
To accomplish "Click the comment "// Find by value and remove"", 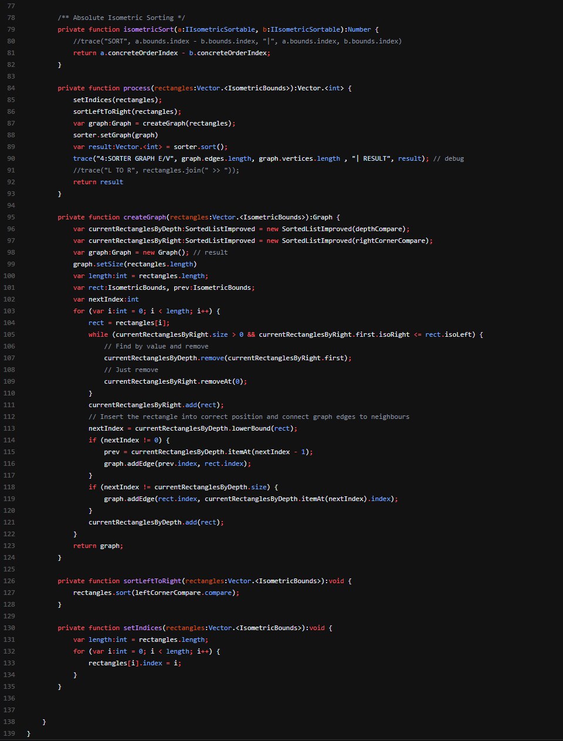I will coord(156,346).
